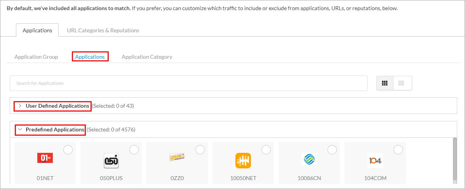Select the 01NET radio button
The height and width of the screenshot is (189, 465).
pos(68,150)
